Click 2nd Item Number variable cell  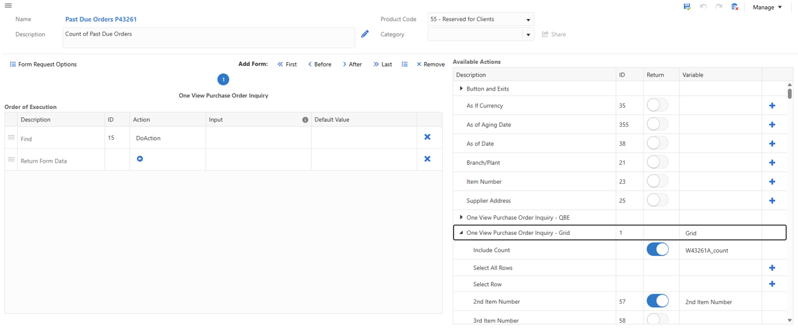(720, 302)
